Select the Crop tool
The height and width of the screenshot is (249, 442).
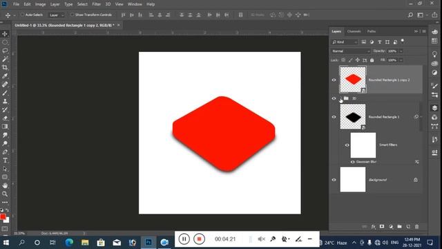5,68
